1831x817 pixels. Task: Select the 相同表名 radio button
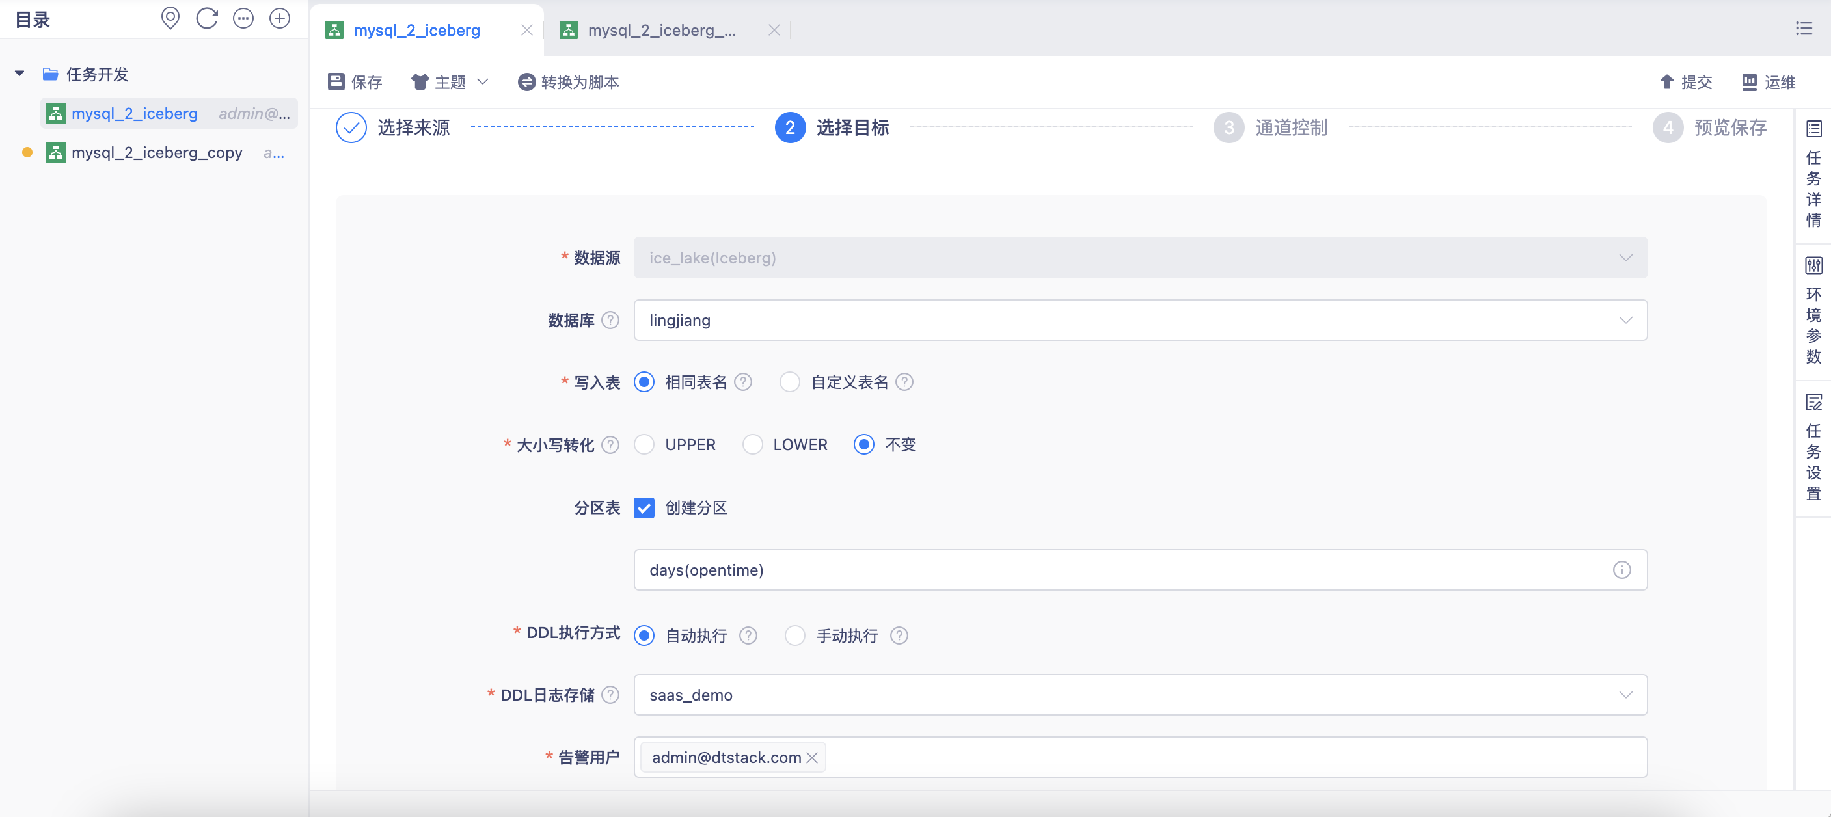point(644,382)
